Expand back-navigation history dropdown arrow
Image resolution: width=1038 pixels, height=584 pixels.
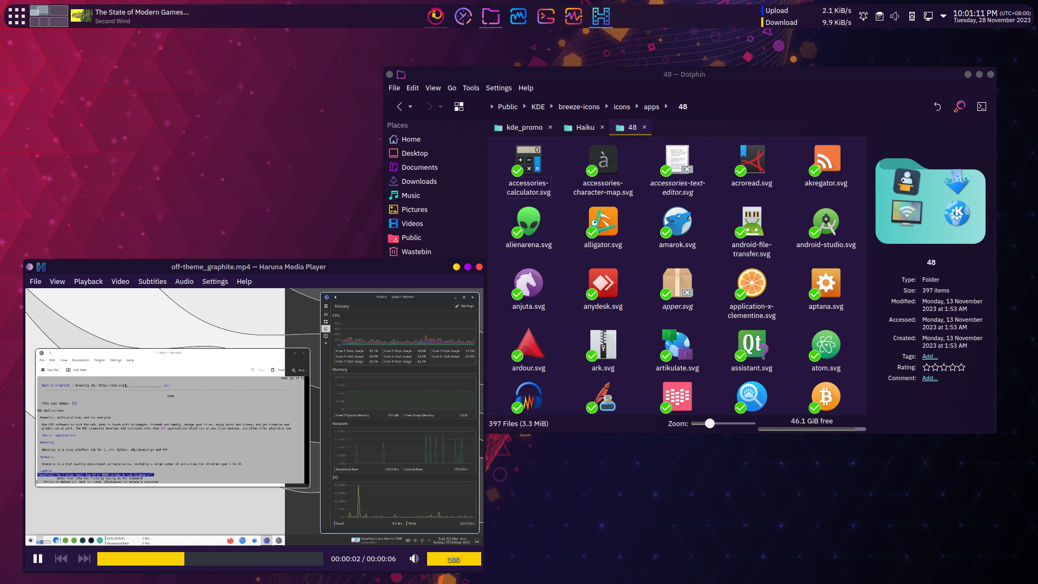[x=410, y=107]
